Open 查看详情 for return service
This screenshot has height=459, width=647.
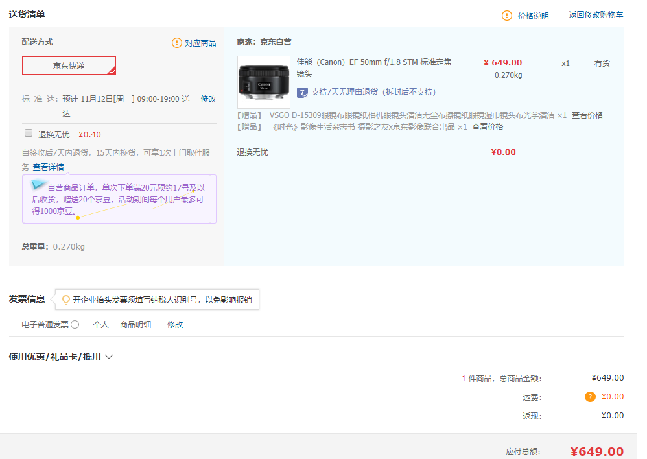pyautogui.click(x=49, y=167)
